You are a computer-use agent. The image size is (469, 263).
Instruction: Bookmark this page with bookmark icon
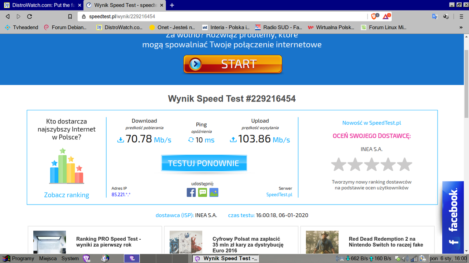coord(70,16)
